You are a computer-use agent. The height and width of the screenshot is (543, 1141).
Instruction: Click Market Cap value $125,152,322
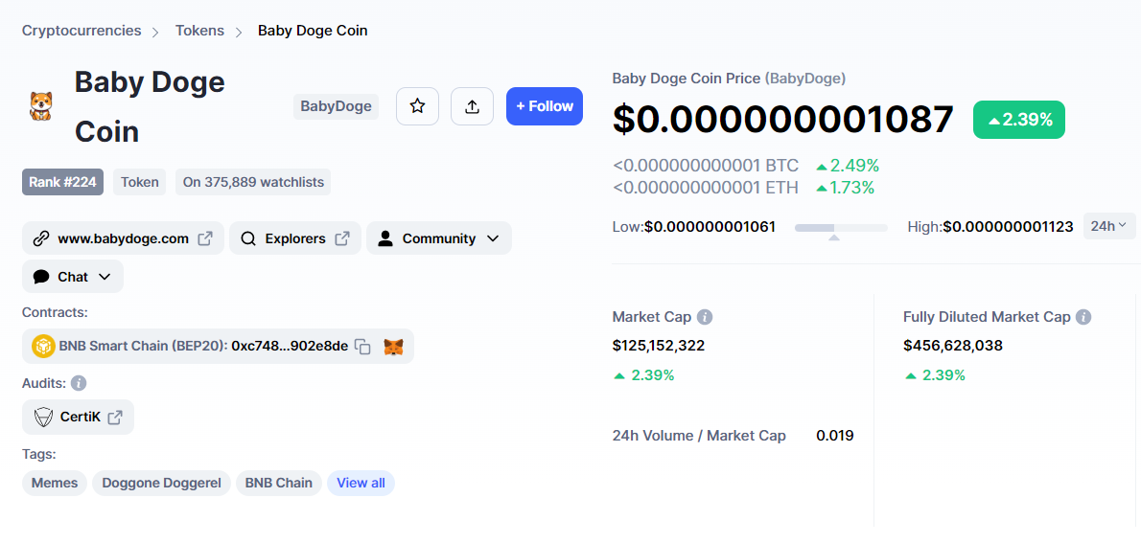coord(659,346)
